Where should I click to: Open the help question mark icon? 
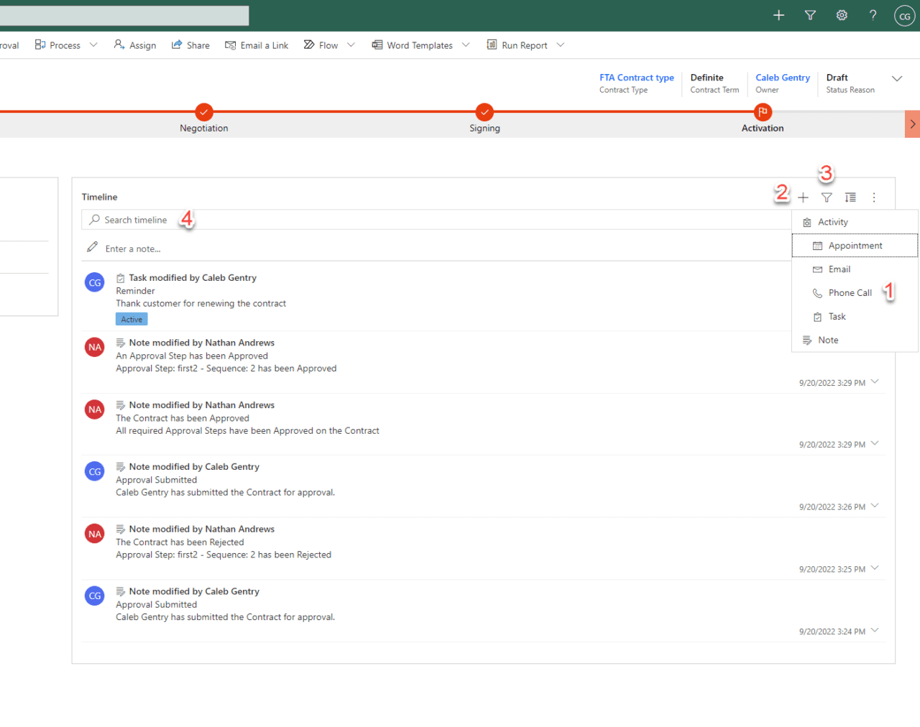[873, 15]
